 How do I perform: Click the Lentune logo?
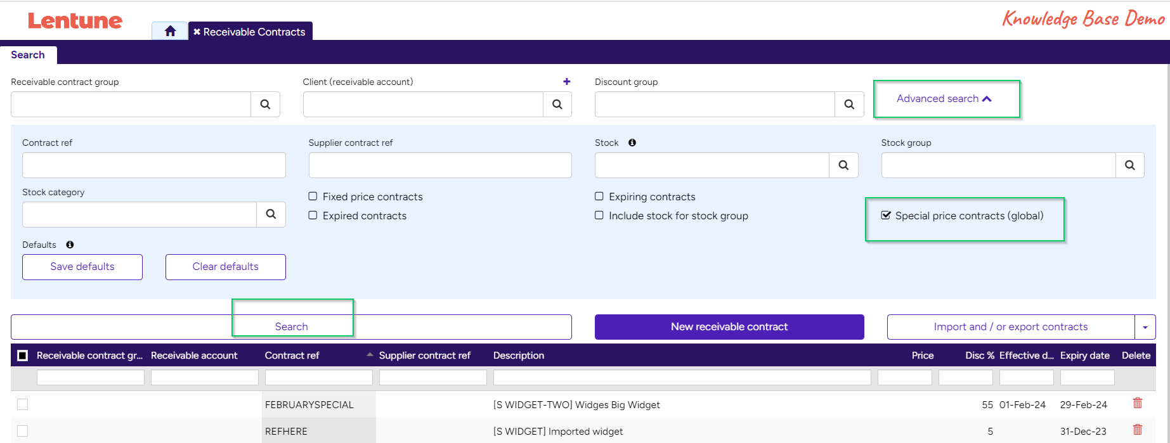coord(75,21)
